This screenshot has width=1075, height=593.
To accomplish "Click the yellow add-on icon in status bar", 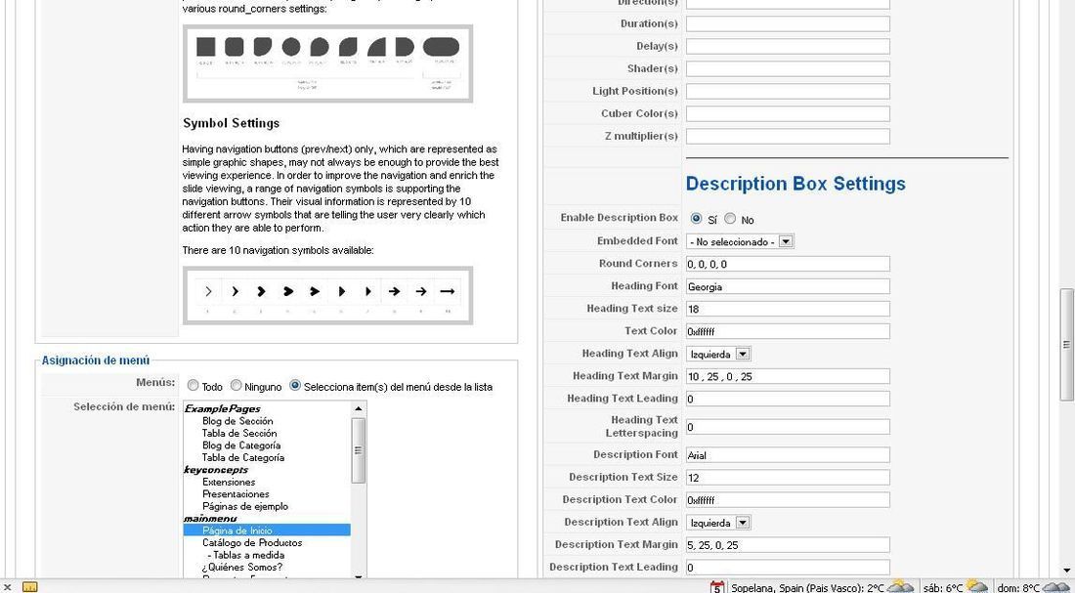I will coord(30,587).
